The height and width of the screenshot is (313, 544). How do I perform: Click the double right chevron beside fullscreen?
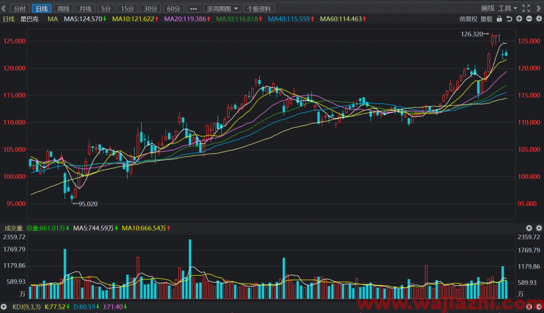(539, 8)
